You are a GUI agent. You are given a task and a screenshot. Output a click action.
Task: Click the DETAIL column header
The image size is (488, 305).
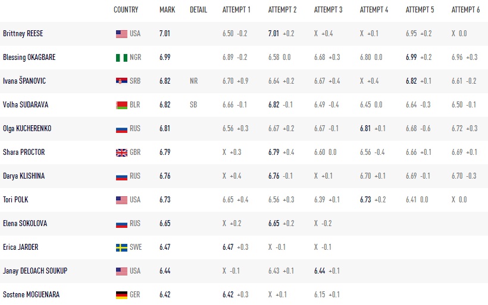[198, 10]
